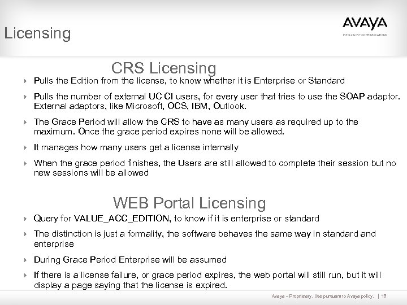Image resolution: width=407 pixels, height=305 pixels.
Task: Click text "Query for VALUE_ACC_EDITION"
Action: pos(102,219)
